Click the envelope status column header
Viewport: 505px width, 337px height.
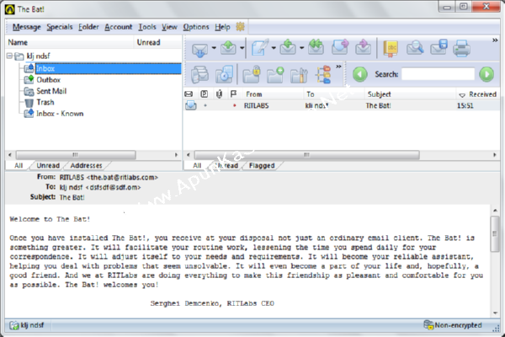(x=189, y=94)
